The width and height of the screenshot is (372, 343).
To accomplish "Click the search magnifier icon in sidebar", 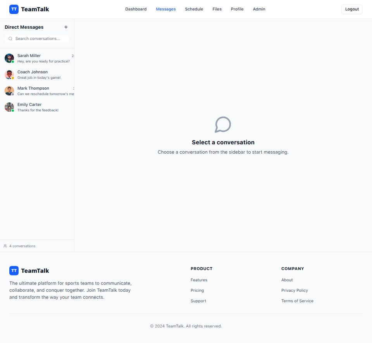I will (x=10, y=39).
